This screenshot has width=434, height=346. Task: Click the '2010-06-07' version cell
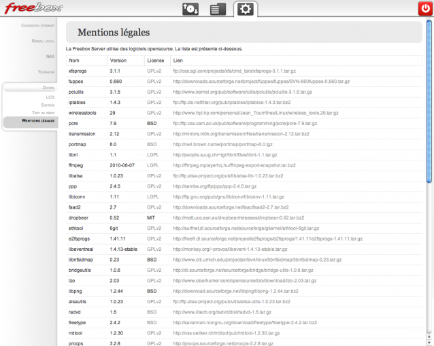click(x=122, y=166)
